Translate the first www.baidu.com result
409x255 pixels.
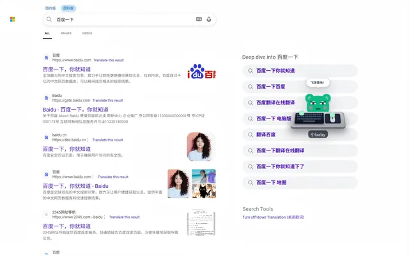pos(108,60)
